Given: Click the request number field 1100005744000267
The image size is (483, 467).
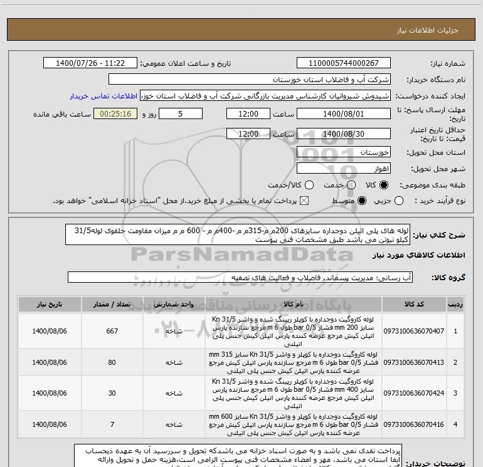Looking at the screenshot, I should point(344,63).
